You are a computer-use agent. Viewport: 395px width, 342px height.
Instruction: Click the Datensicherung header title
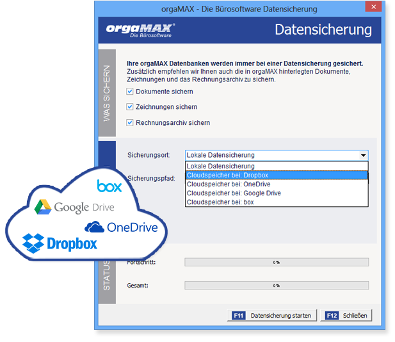click(x=323, y=30)
